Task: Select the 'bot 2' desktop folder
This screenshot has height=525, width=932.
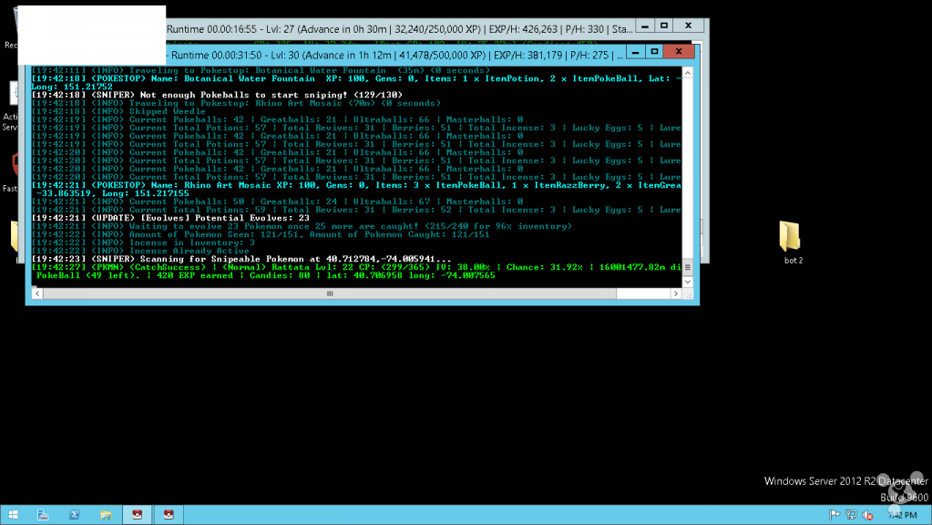Action: (x=793, y=242)
